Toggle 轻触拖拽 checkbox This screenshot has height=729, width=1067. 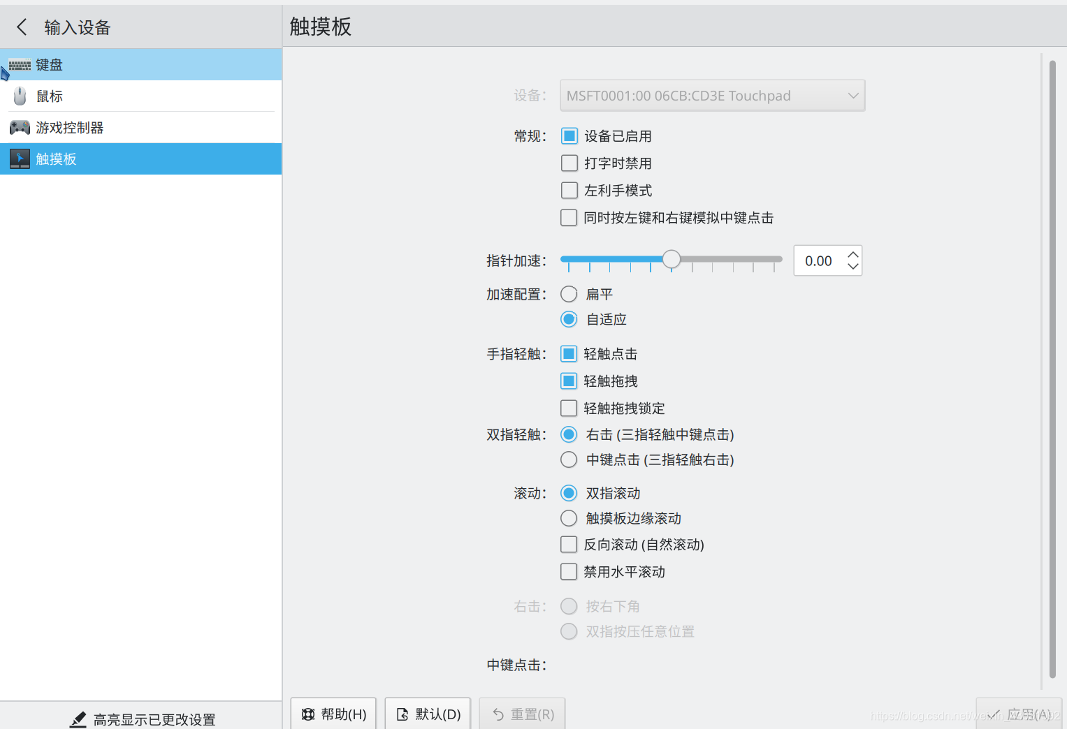pyautogui.click(x=569, y=381)
